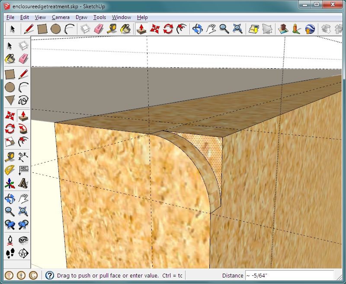Click Make Component in horizontal toolbar
The image size is (346, 284).
point(85,29)
